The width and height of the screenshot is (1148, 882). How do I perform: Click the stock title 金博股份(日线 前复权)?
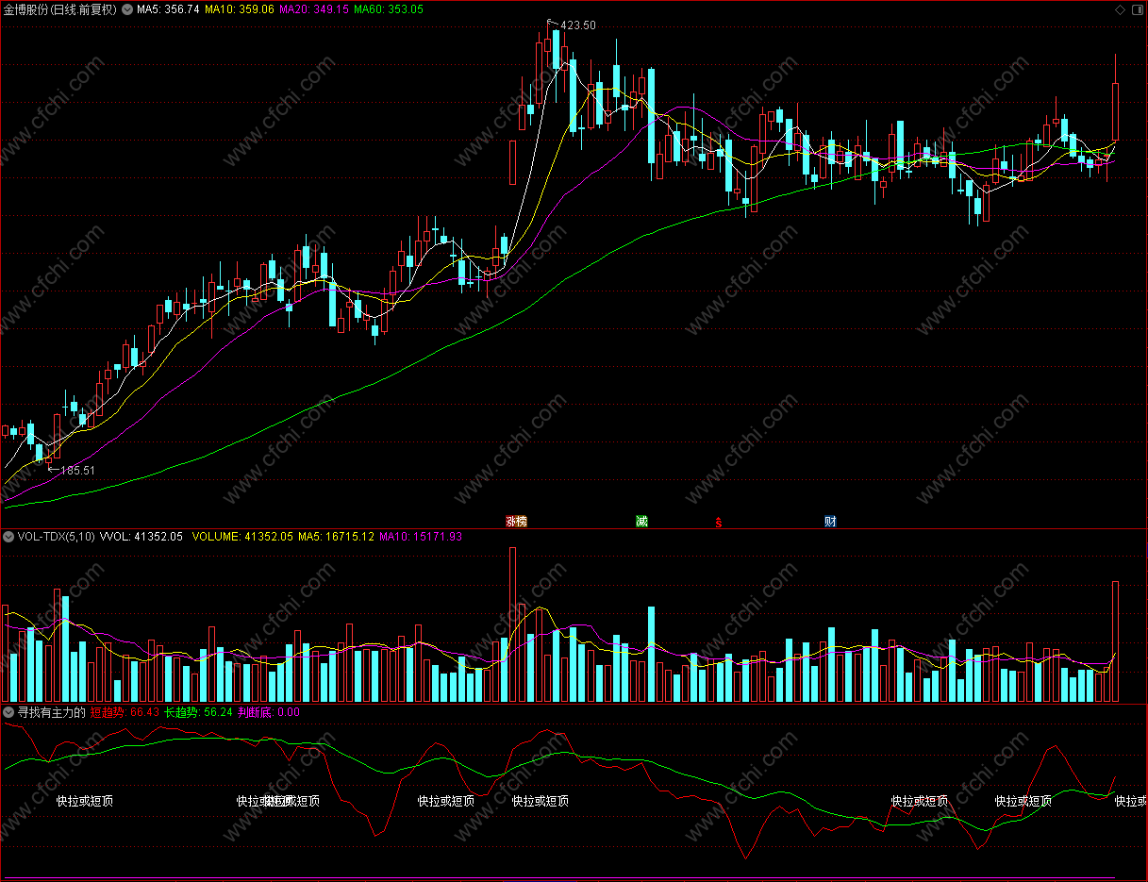60,9
